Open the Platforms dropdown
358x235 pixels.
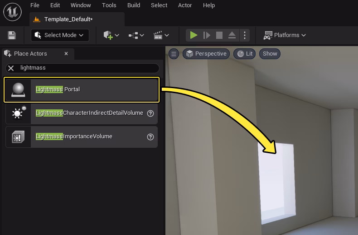285,35
